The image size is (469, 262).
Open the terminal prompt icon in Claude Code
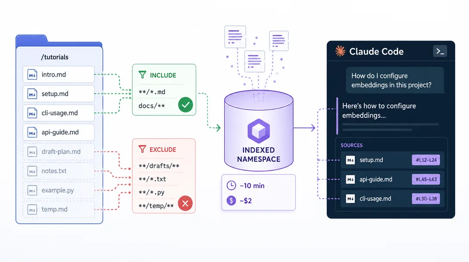(x=440, y=51)
